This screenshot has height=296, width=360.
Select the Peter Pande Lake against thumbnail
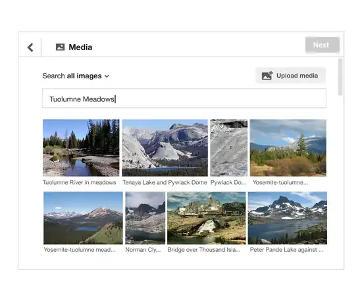[x=288, y=218]
